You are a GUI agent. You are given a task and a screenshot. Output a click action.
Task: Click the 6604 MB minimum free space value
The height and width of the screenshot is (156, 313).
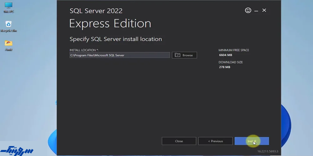click(x=226, y=55)
